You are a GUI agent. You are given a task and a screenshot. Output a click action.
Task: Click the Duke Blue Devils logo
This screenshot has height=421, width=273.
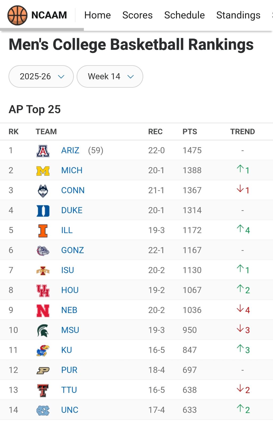[x=43, y=211]
